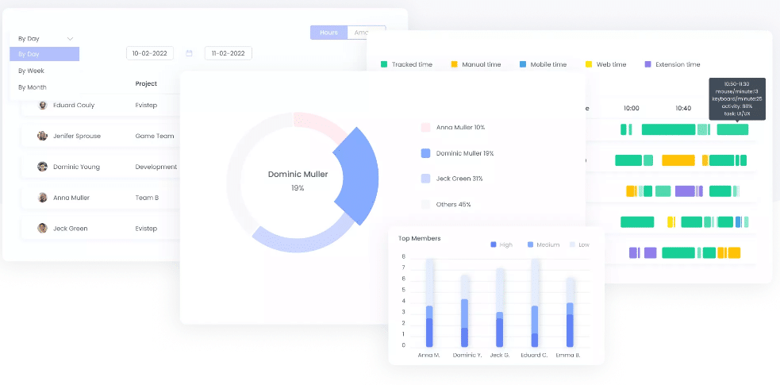
Task: Click the Project column header
Action: (x=146, y=83)
